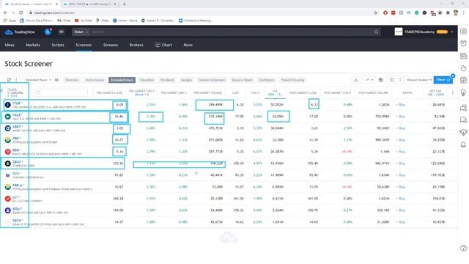Open the time interval dropdown next to download icon
The width and height of the screenshot is (469, 264).
(x=369, y=80)
